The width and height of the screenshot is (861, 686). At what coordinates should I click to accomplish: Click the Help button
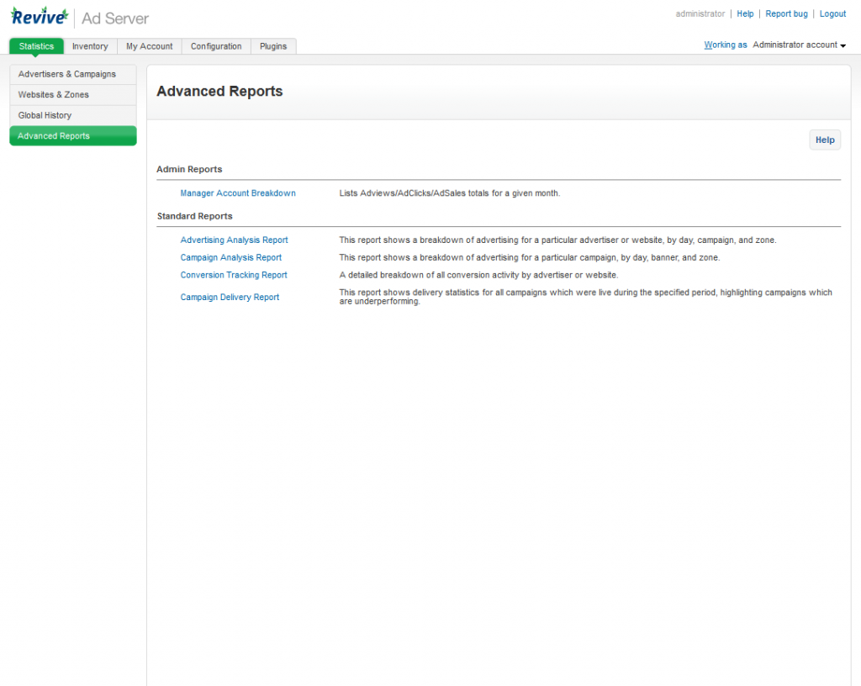pyautogui.click(x=824, y=140)
